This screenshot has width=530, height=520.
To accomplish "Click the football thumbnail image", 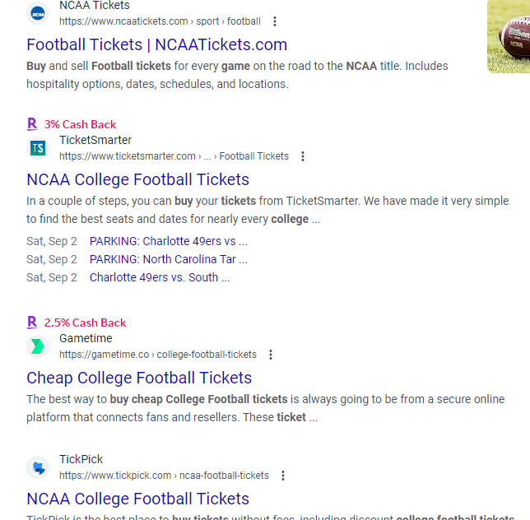I will coord(509,36).
